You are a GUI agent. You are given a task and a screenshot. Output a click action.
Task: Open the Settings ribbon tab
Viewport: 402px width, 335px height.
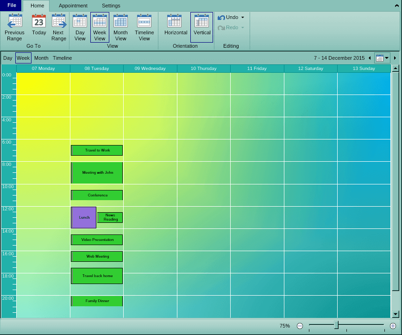pos(111,6)
